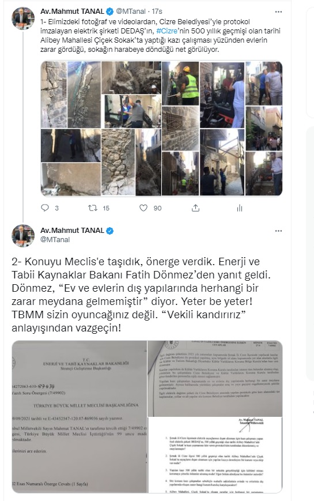Screen dimensions: 314x501
Task: Open the 17s timestamp of the first tweet
Action: 157,12
